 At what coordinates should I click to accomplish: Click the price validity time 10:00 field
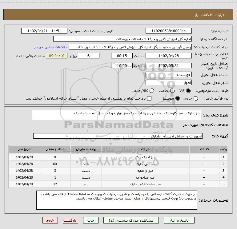122,65
